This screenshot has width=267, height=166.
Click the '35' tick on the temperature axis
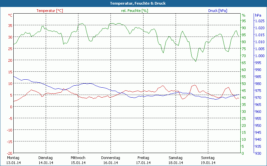tap(10, 26)
